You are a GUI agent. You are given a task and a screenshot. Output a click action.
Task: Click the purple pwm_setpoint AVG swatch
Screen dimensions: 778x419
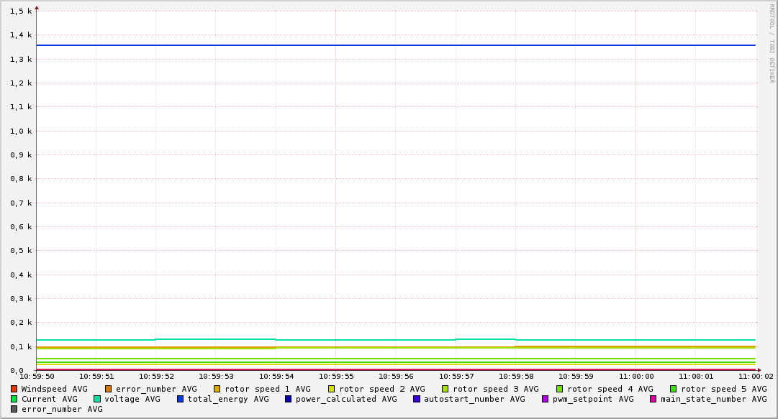pos(546,399)
